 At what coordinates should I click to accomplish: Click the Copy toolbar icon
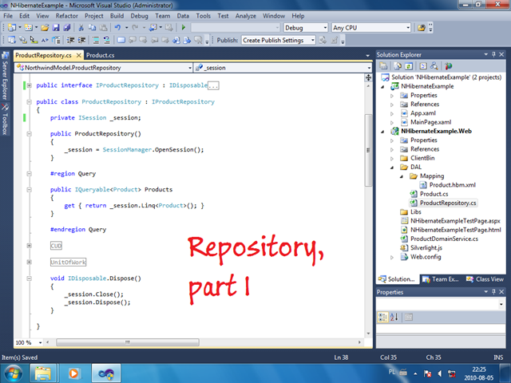tap(93, 28)
